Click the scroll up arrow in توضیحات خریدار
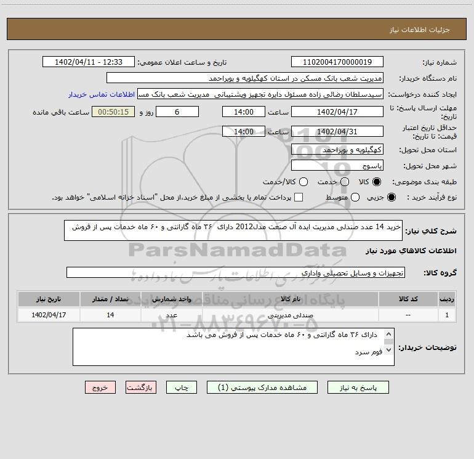Image resolution: width=474 pixels, height=459 pixels. [389, 335]
